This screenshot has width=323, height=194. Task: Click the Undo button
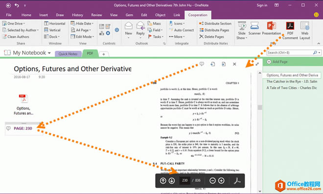(17, 5)
